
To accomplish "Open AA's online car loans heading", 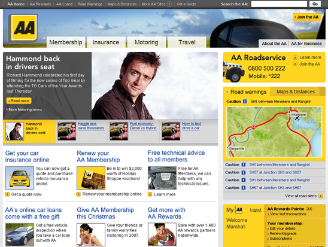I will click(x=34, y=213).
